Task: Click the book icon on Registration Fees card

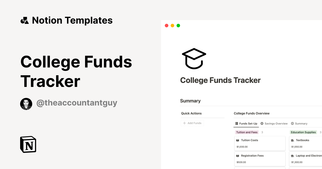Action: pos(238,156)
